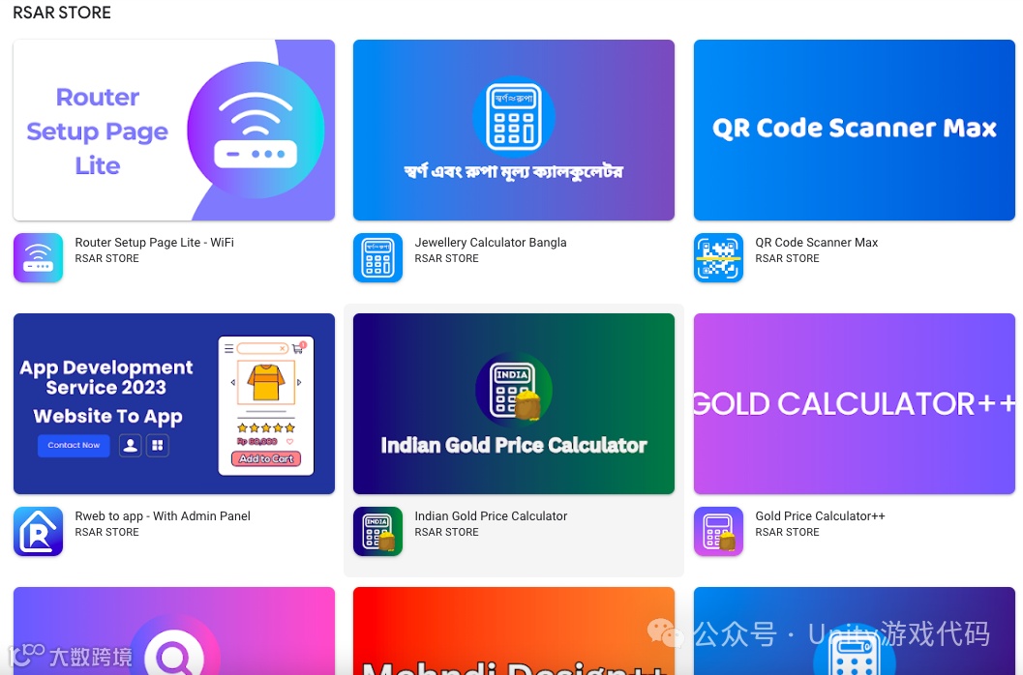Open the Jewellery Calculator Bangla app icon
1023x675 pixels.
tap(377, 257)
